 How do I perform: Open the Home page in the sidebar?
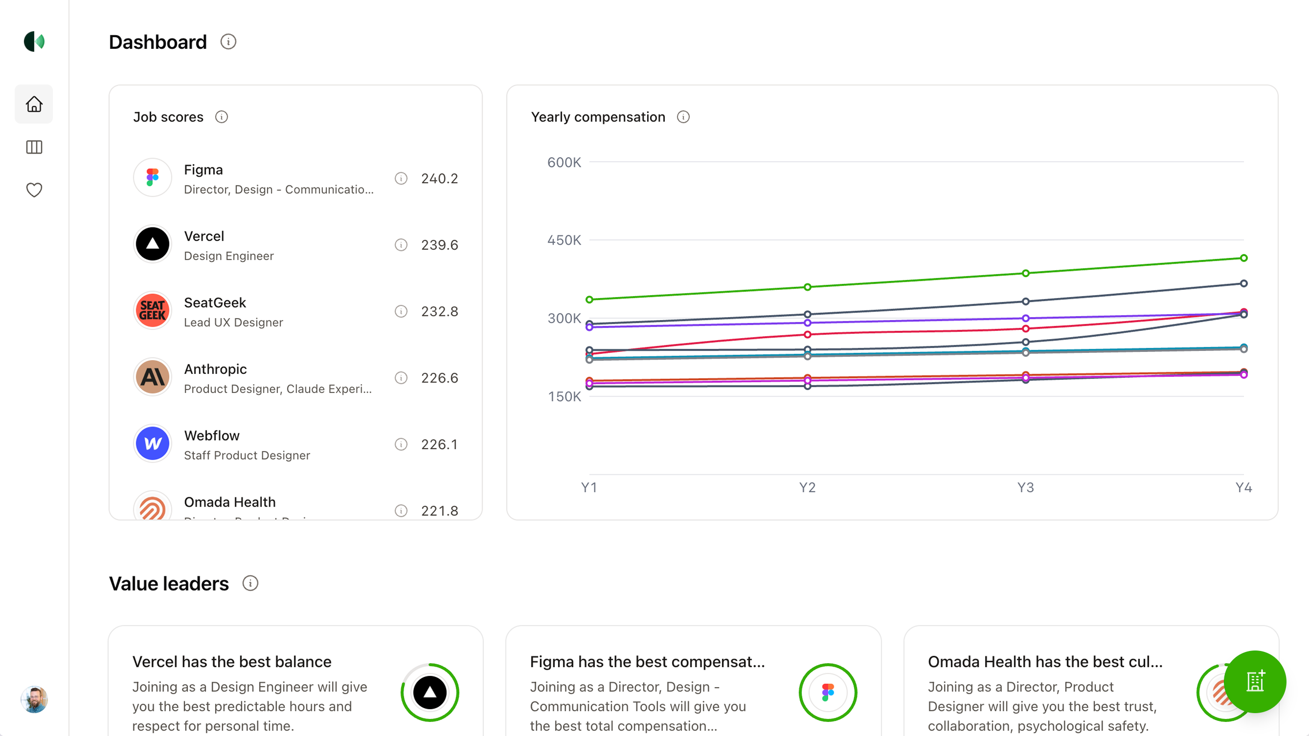click(x=34, y=104)
